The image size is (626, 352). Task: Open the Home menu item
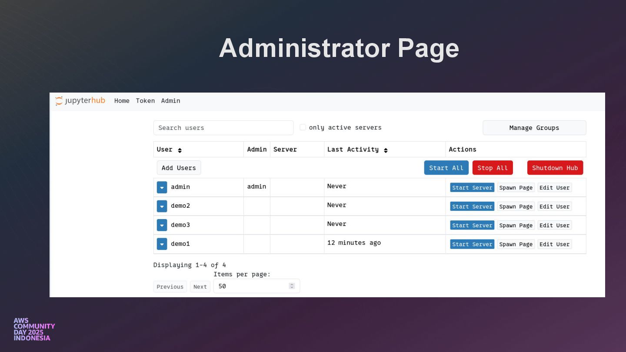pyautogui.click(x=122, y=101)
